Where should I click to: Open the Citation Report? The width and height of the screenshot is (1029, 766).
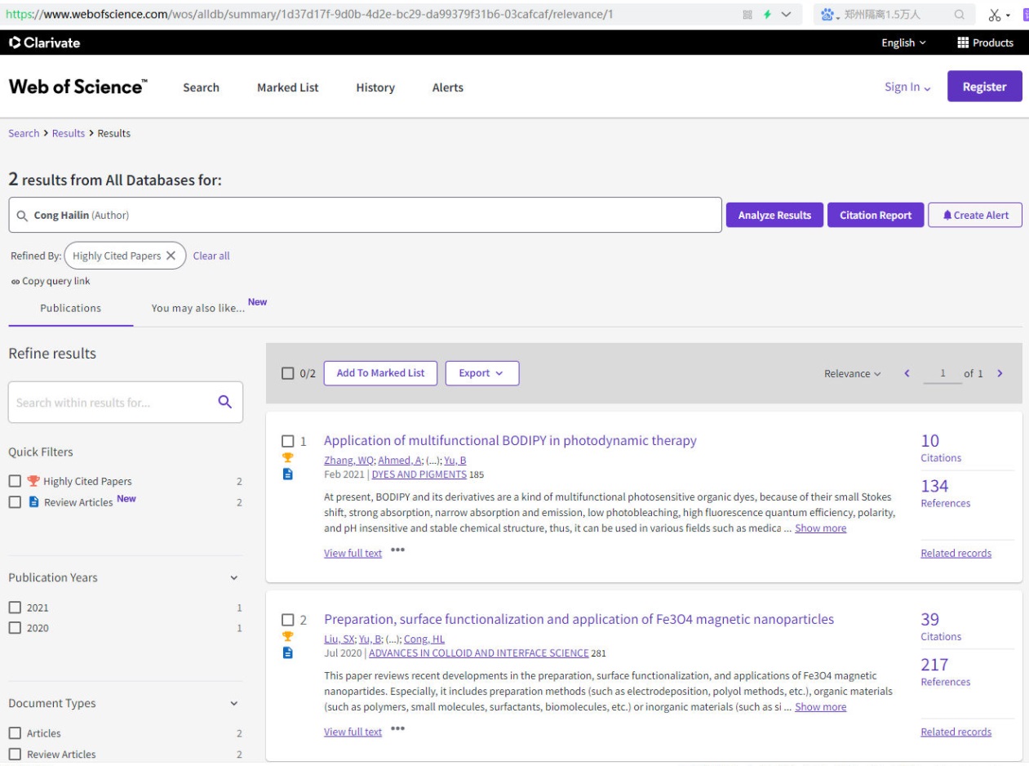[876, 216]
